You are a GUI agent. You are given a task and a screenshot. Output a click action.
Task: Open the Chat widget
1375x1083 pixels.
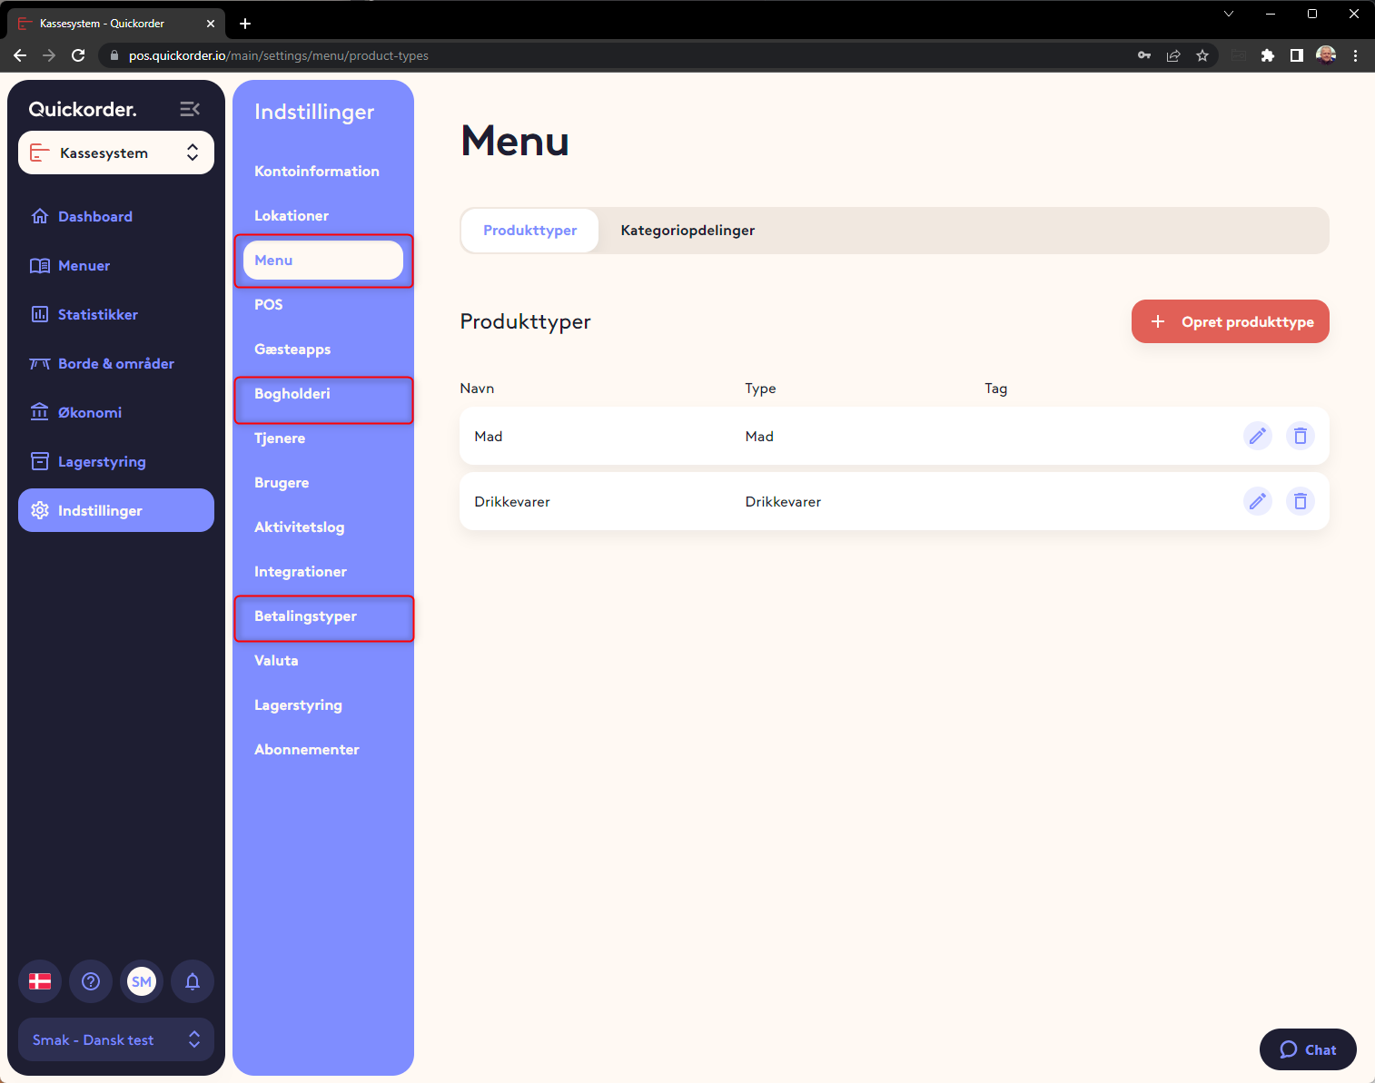tap(1308, 1049)
